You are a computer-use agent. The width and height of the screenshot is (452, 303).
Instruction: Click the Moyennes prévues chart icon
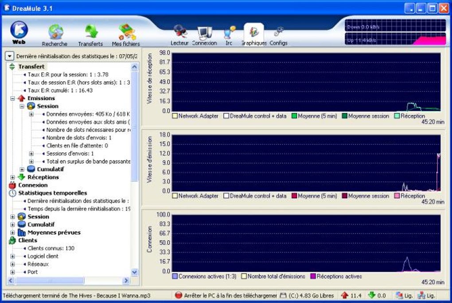pyautogui.click(x=22, y=232)
